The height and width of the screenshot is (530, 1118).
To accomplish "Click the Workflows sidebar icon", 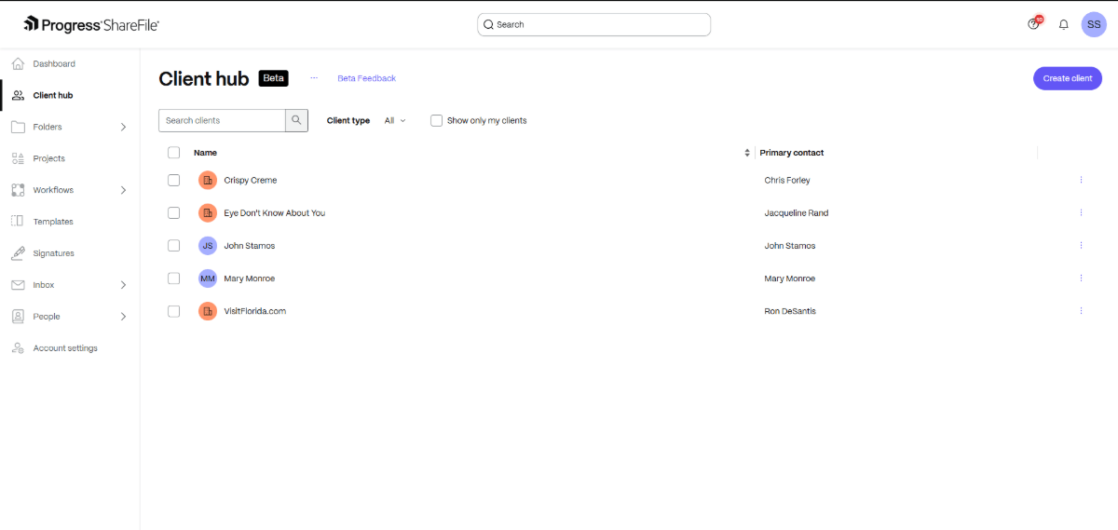I will 18,190.
